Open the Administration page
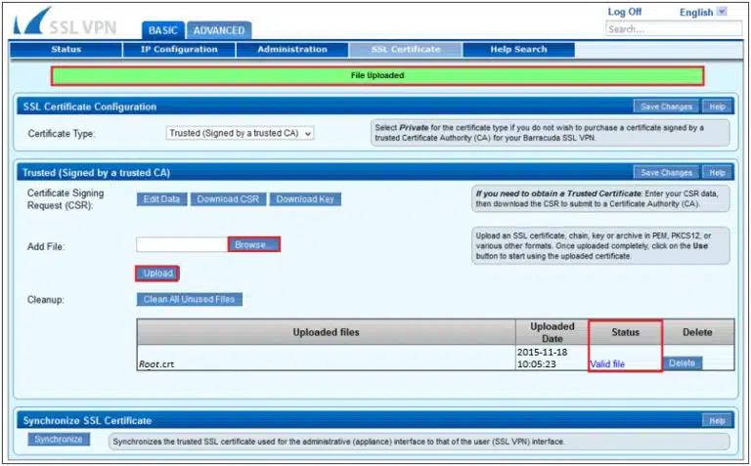This screenshot has height=466, width=751. pos(291,50)
